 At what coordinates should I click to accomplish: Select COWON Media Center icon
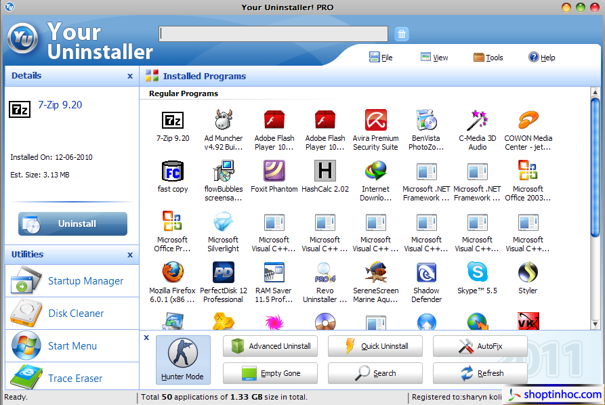tap(528, 120)
